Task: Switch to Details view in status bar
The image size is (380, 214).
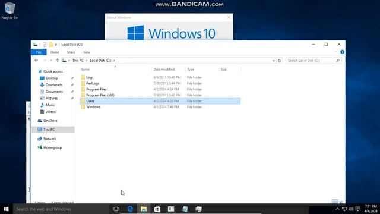Action: click(335, 202)
